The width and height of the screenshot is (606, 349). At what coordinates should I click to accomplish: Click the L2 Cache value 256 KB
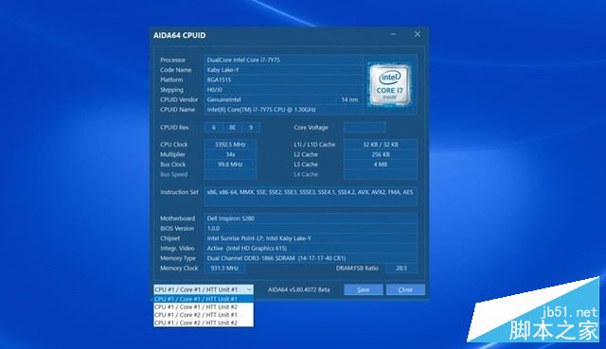pyautogui.click(x=381, y=154)
